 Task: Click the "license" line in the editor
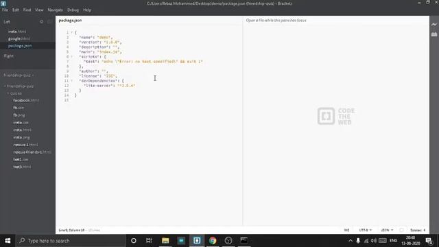(98, 76)
